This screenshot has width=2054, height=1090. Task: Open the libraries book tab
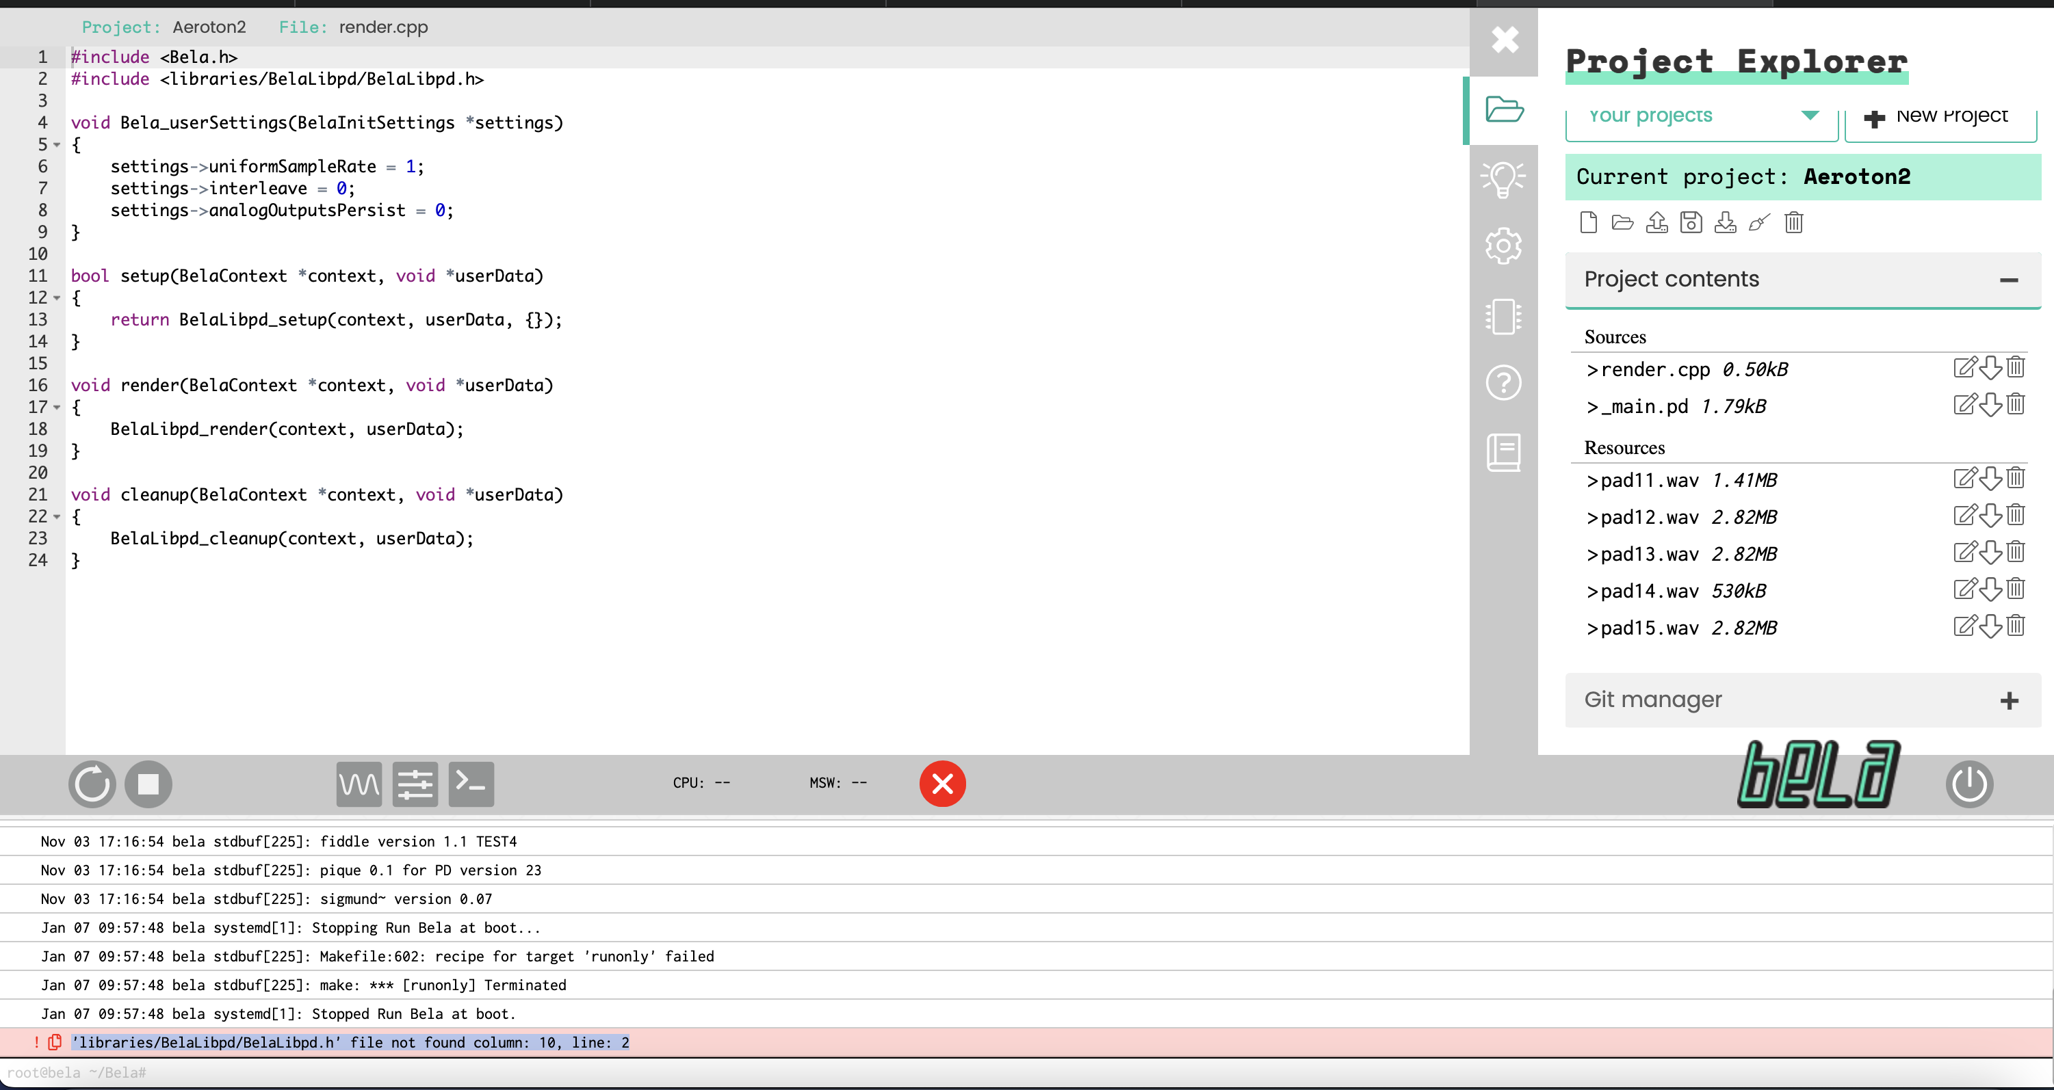tap(1503, 453)
